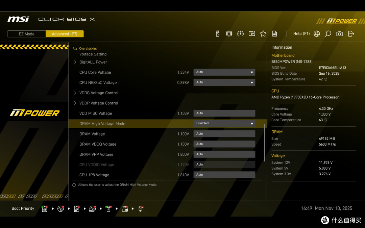This screenshot has width=365, height=228.
Task: Click the DRAM heading in Information panel
Action: 277,132
